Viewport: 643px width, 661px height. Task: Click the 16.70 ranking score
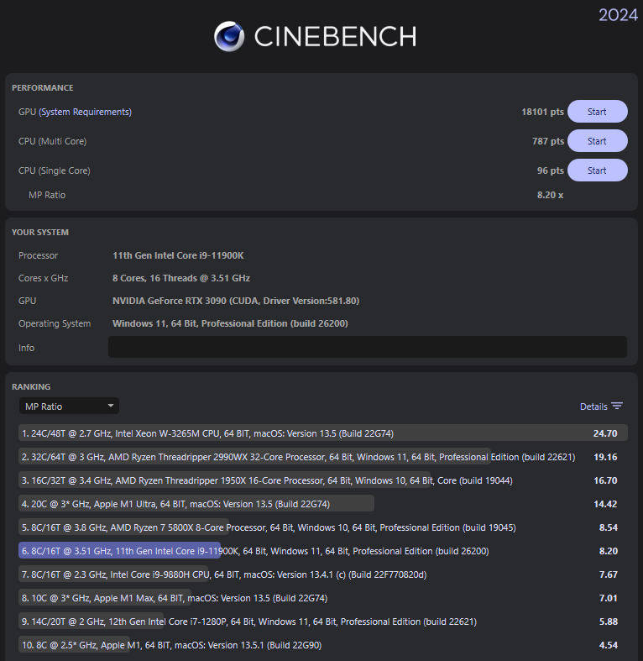605,480
